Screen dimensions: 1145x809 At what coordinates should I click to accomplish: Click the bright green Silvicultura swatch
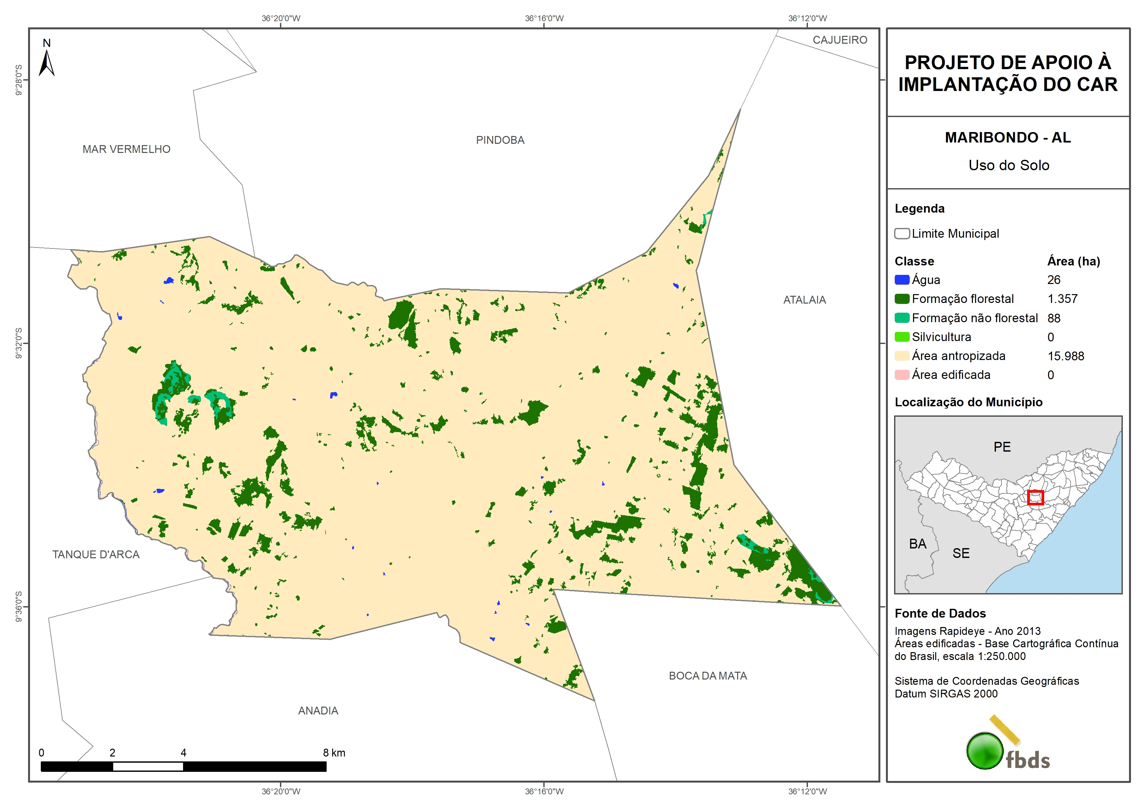pyautogui.click(x=902, y=337)
